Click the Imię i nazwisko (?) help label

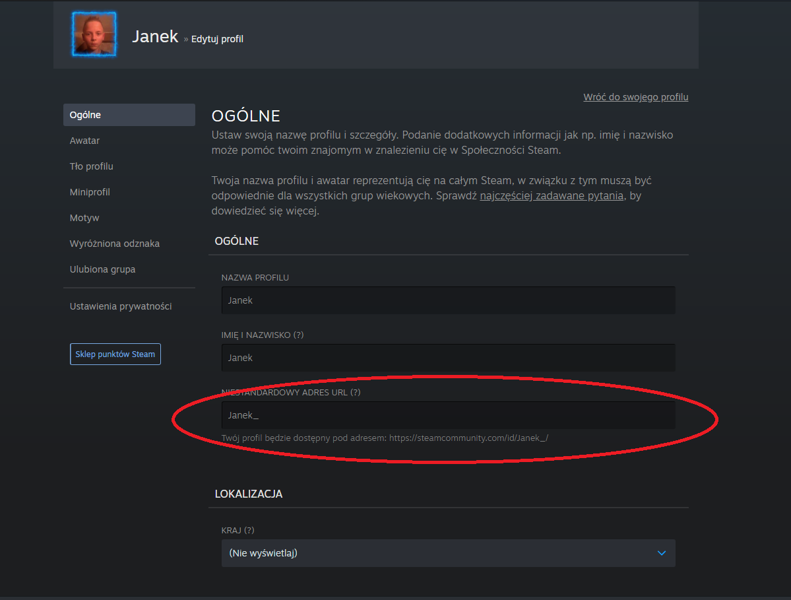(x=263, y=335)
